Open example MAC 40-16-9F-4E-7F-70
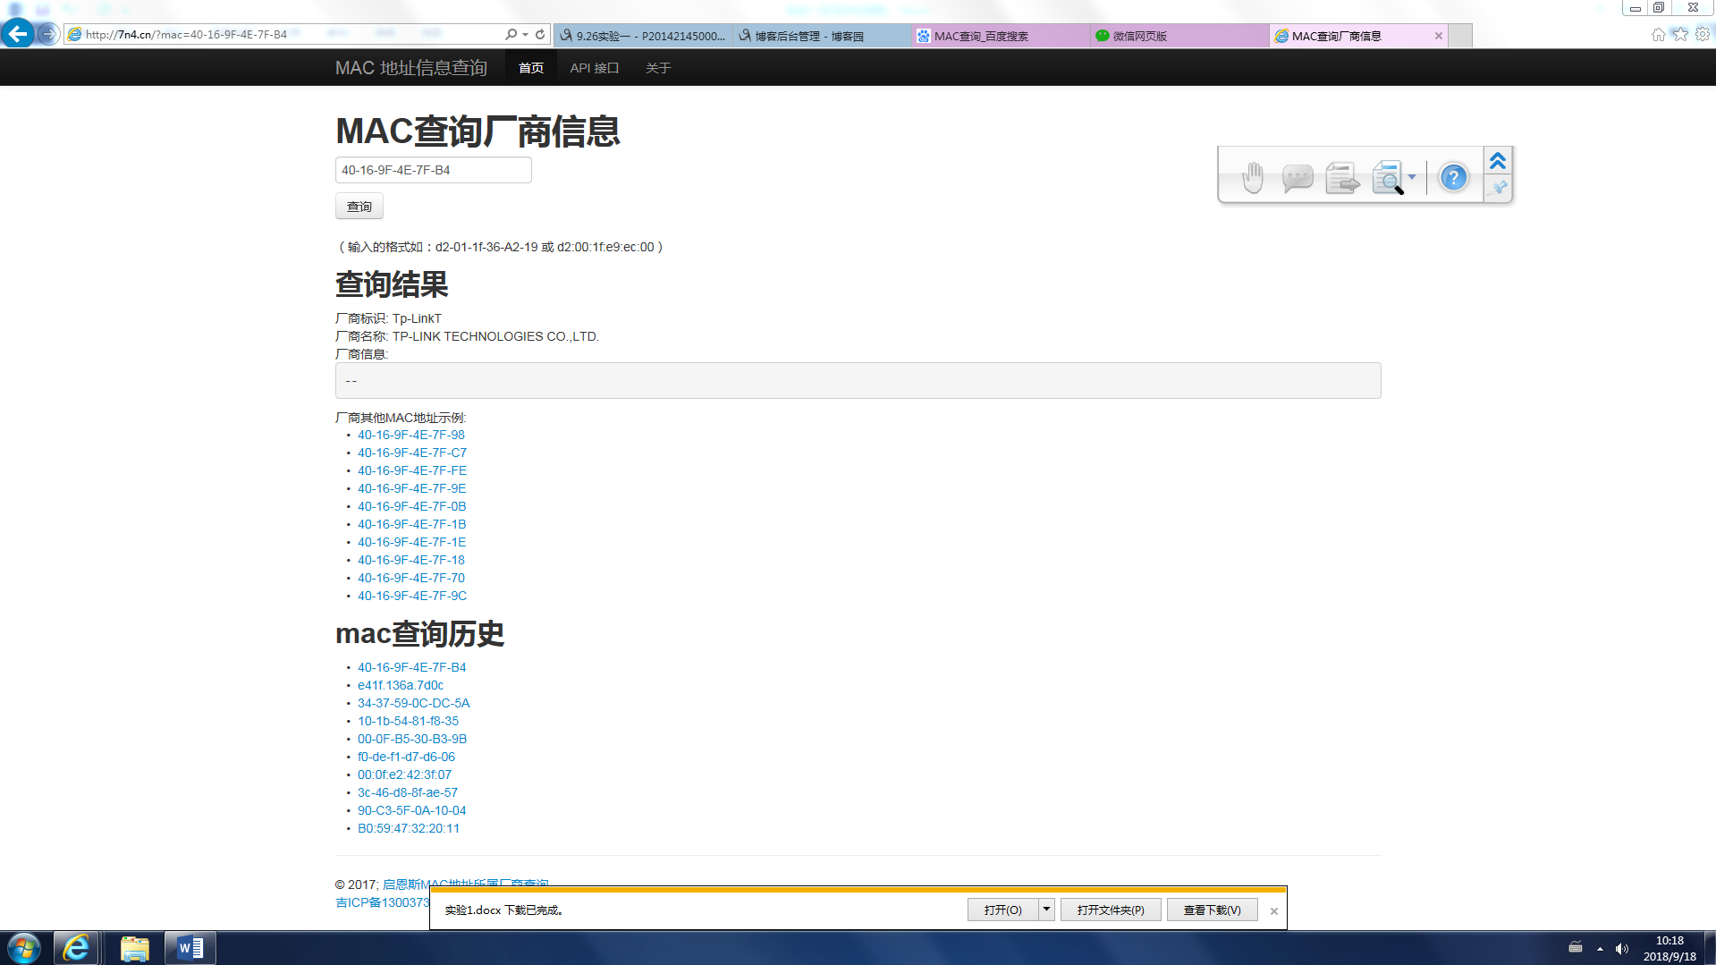The image size is (1716, 965). (411, 579)
